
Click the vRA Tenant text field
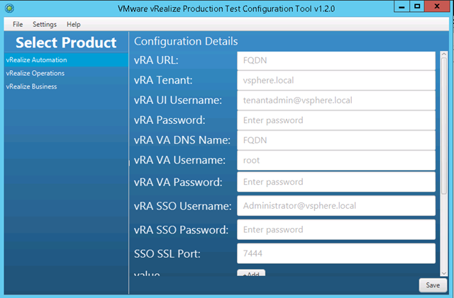[336, 80]
